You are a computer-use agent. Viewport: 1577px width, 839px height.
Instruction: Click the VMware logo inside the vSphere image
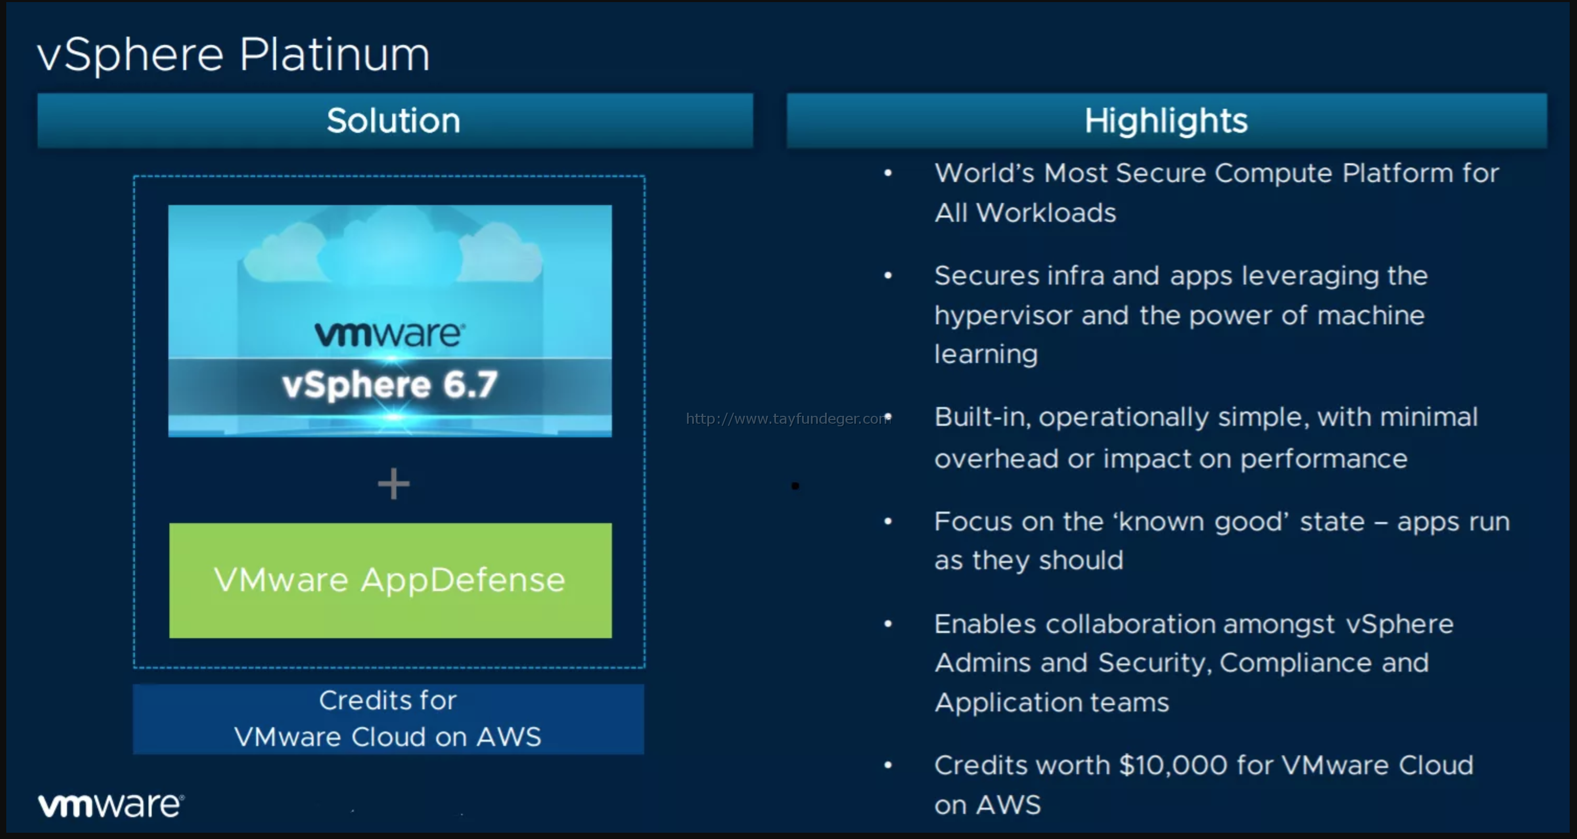click(x=390, y=334)
